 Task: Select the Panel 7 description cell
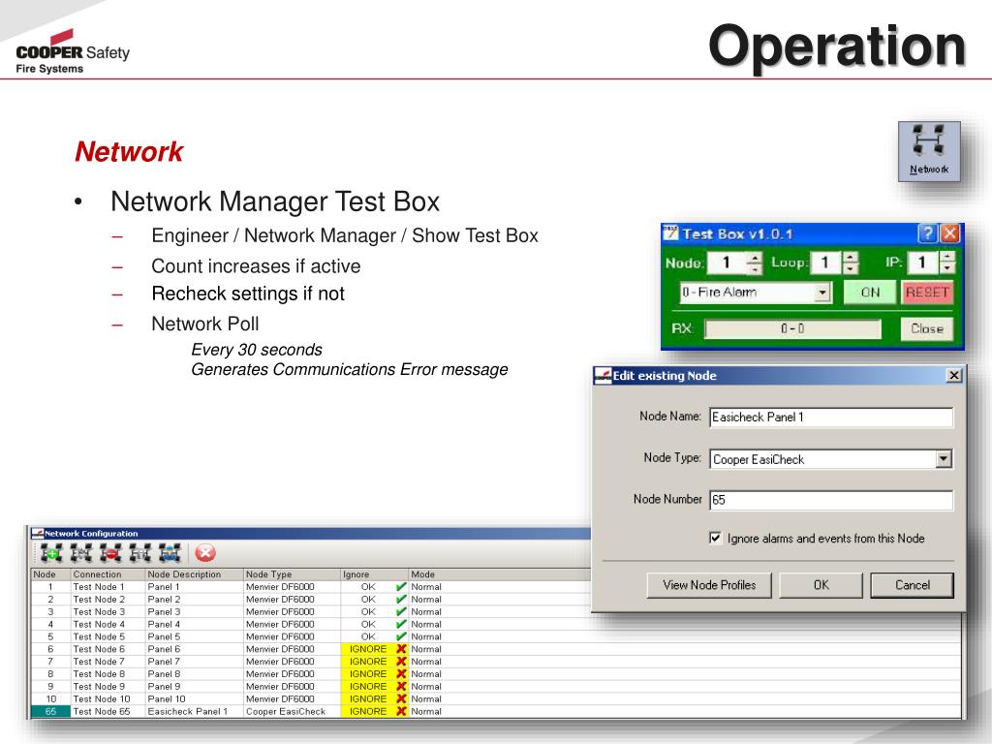[194, 661]
